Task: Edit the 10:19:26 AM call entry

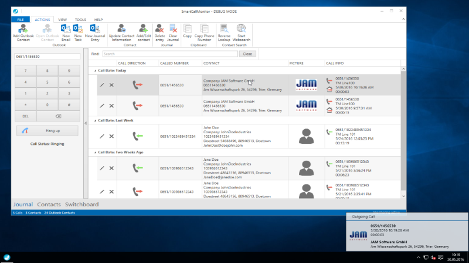Action: click(x=102, y=85)
